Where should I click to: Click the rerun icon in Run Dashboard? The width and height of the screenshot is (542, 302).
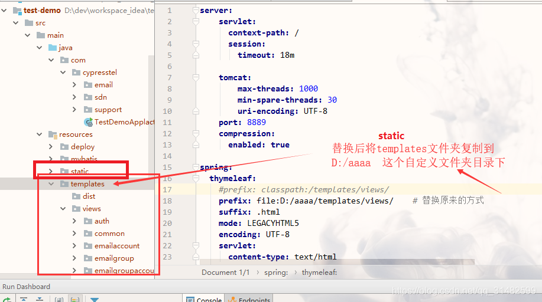[x=7, y=300]
